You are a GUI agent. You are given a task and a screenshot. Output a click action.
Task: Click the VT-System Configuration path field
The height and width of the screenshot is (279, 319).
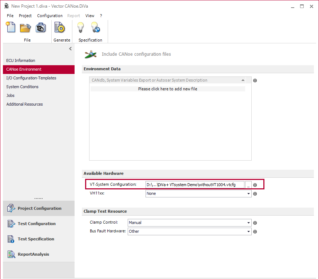(195, 185)
